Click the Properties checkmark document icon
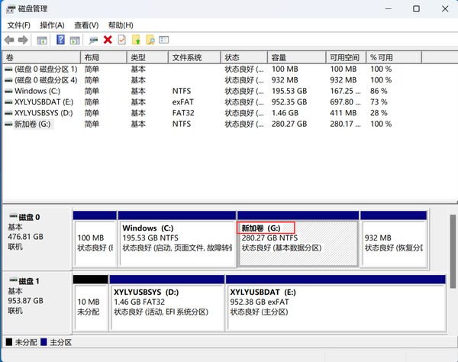Viewport: 458px width, 362px height. tap(122, 40)
